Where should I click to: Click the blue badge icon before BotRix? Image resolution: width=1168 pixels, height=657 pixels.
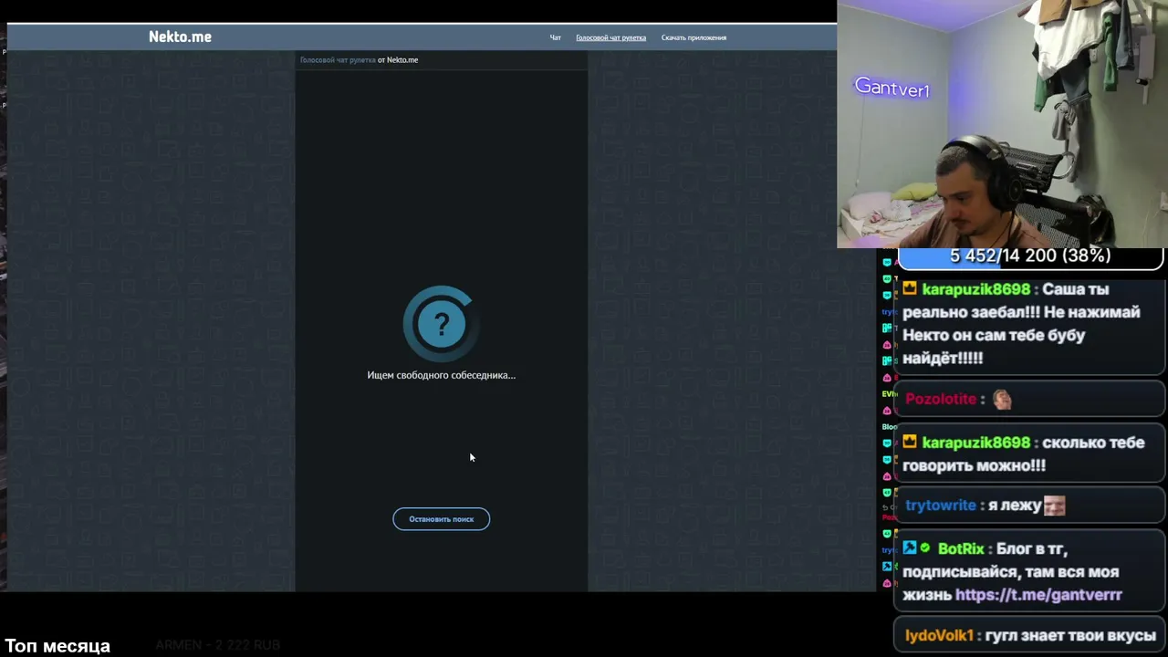(910, 548)
